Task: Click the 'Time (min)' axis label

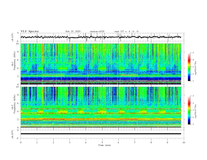Action: pos(105,145)
